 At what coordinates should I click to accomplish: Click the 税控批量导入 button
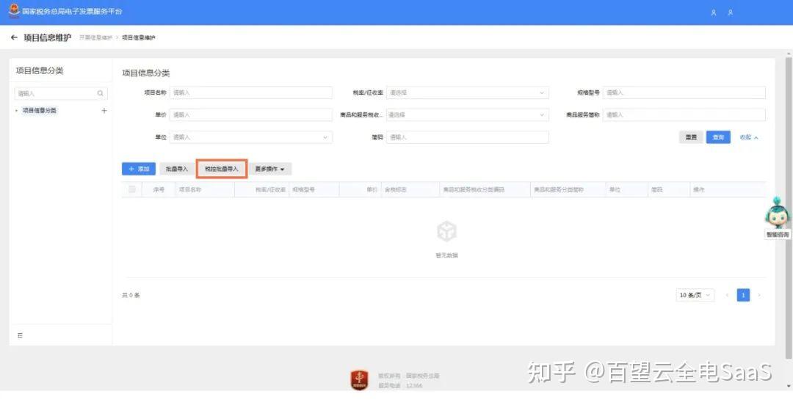pos(222,169)
